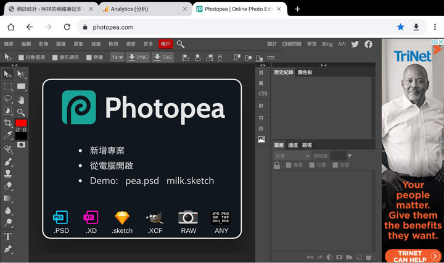Screen dimensions: 444x263
Task: Select the Move tool in the toolbox
Action: (7, 74)
